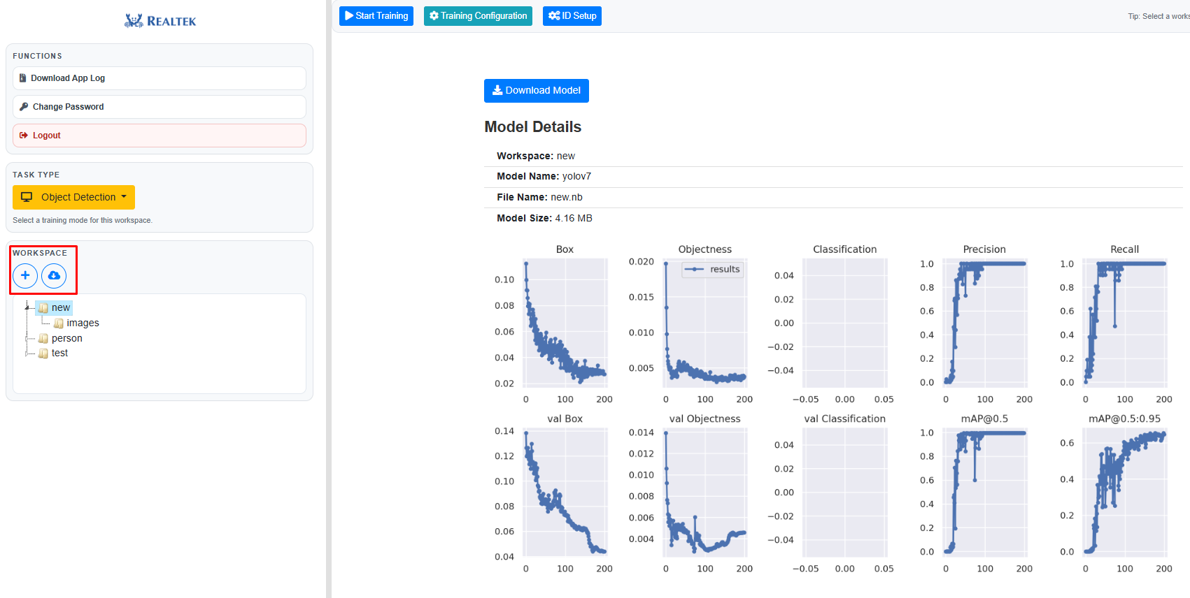The image size is (1190, 598).
Task: Click Download App Log
Action: point(159,78)
